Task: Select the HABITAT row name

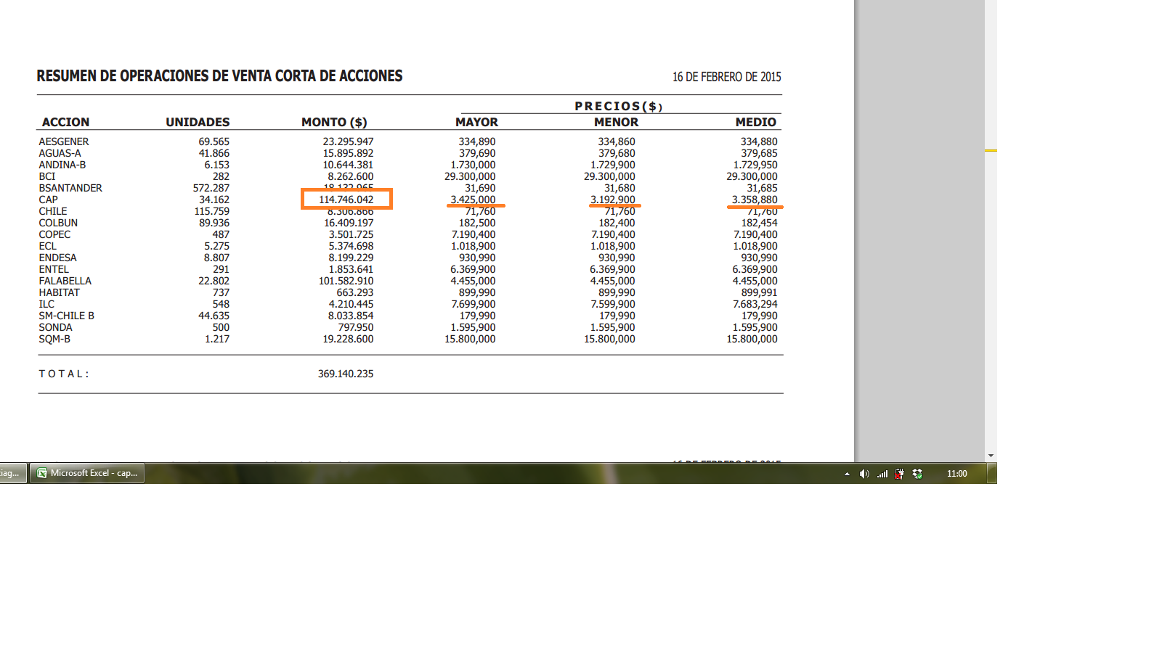Action: pyautogui.click(x=60, y=292)
